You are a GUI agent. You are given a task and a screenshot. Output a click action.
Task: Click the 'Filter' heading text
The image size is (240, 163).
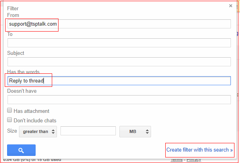tap(13, 8)
